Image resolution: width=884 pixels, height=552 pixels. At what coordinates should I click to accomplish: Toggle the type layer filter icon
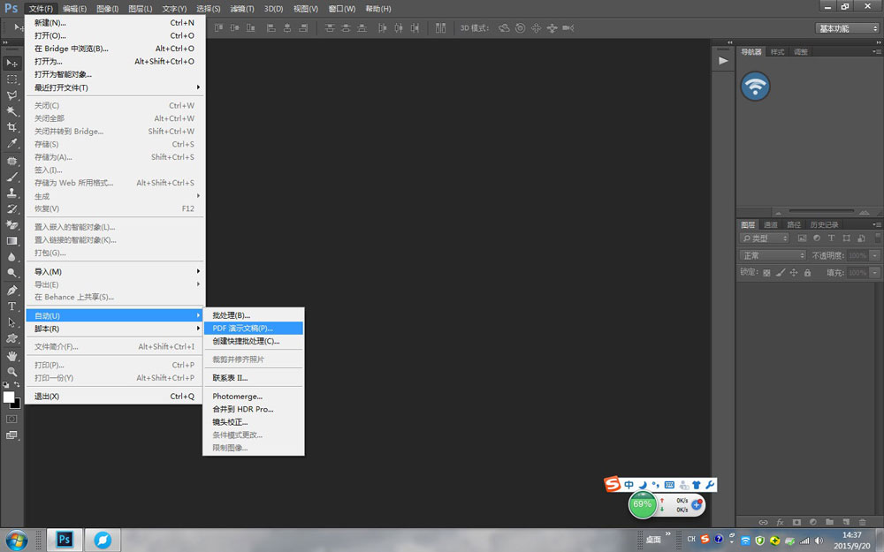(831, 238)
